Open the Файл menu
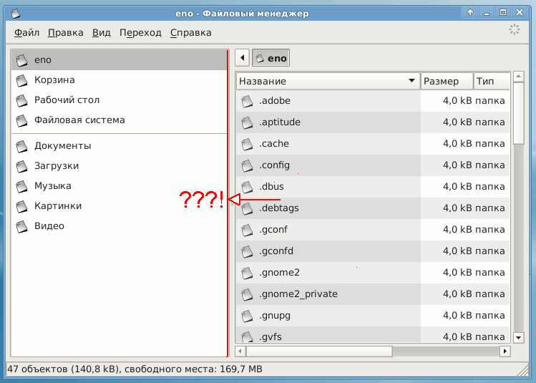Image resolution: width=536 pixels, height=383 pixels. click(26, 33)
